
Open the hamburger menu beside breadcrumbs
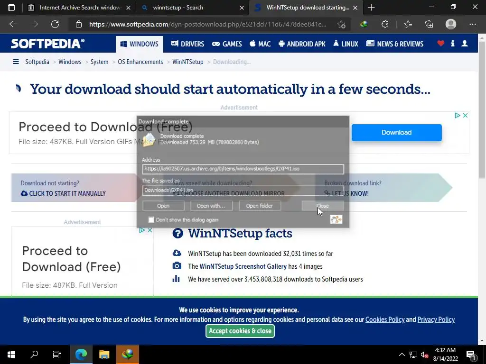pyautogui.click(x=16, y=62)
